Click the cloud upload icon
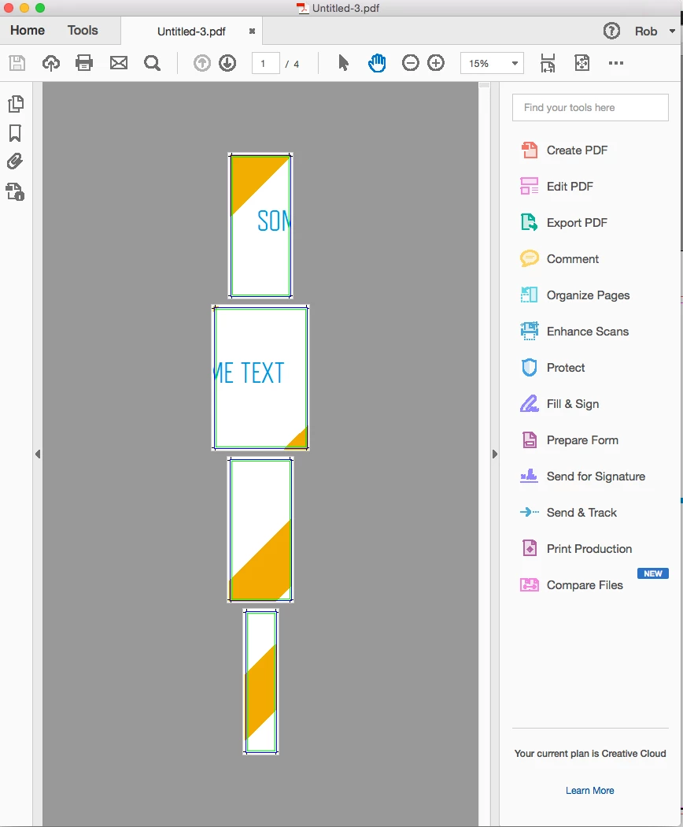683x827 pixels. pos(50,63)
